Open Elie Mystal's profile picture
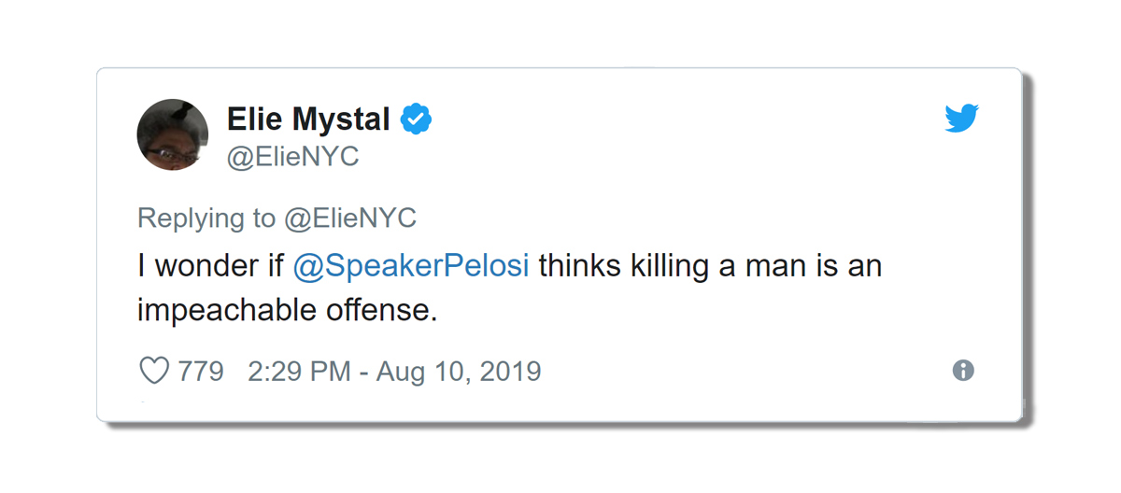The image size is (1121, 493). pos(173,134)
